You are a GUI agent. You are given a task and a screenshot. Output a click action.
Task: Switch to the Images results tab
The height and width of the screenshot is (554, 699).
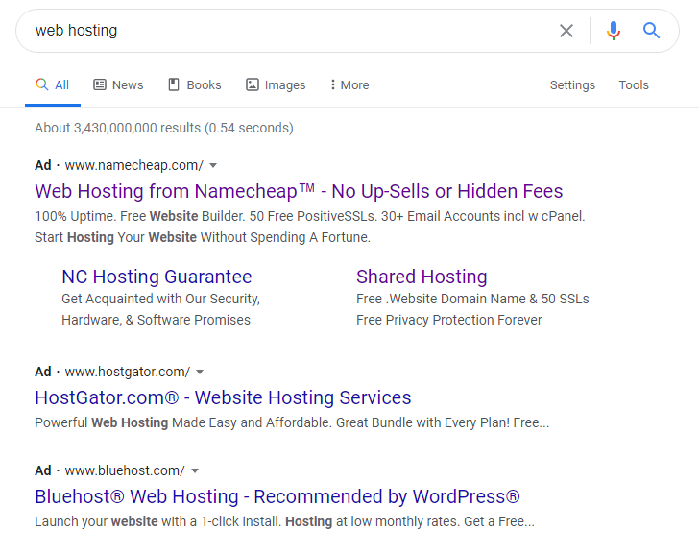276,84
